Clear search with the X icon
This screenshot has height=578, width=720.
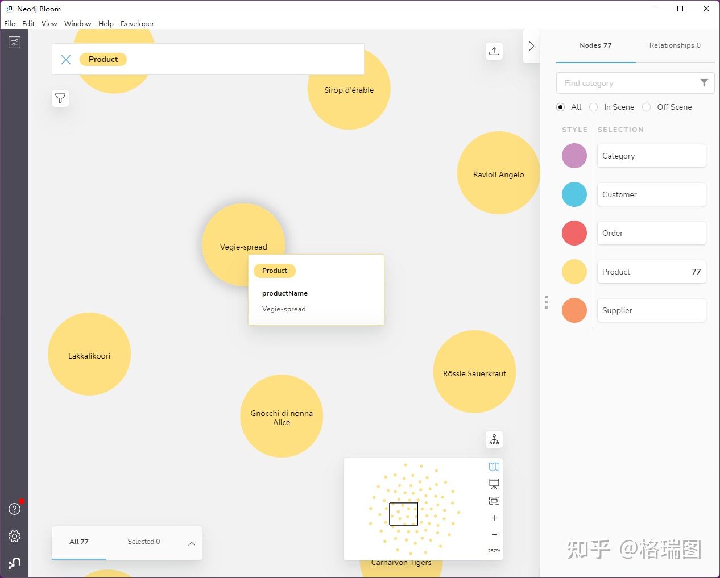pyautogui.click(x=66, y=60)
